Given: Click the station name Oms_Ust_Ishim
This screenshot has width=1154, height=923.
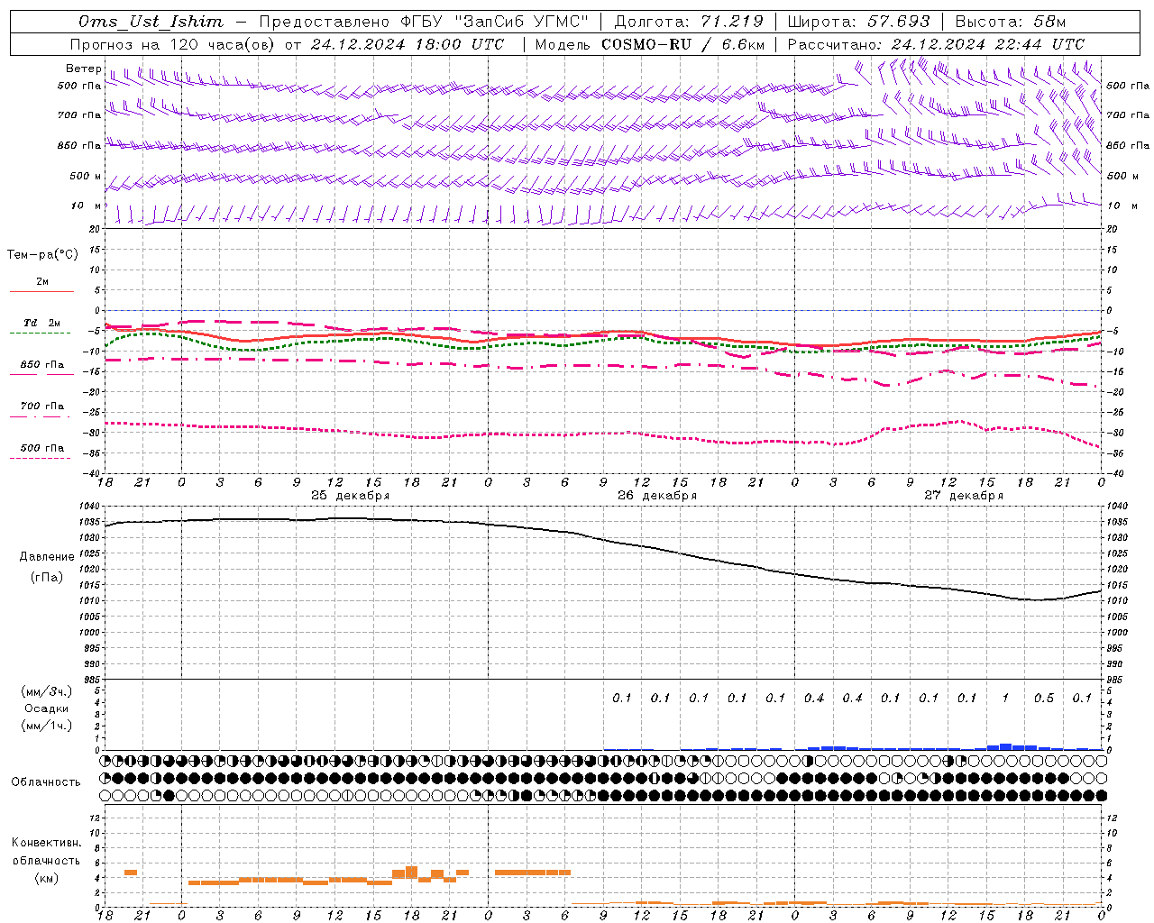Looking at the screenshot, I should point(151,22).
